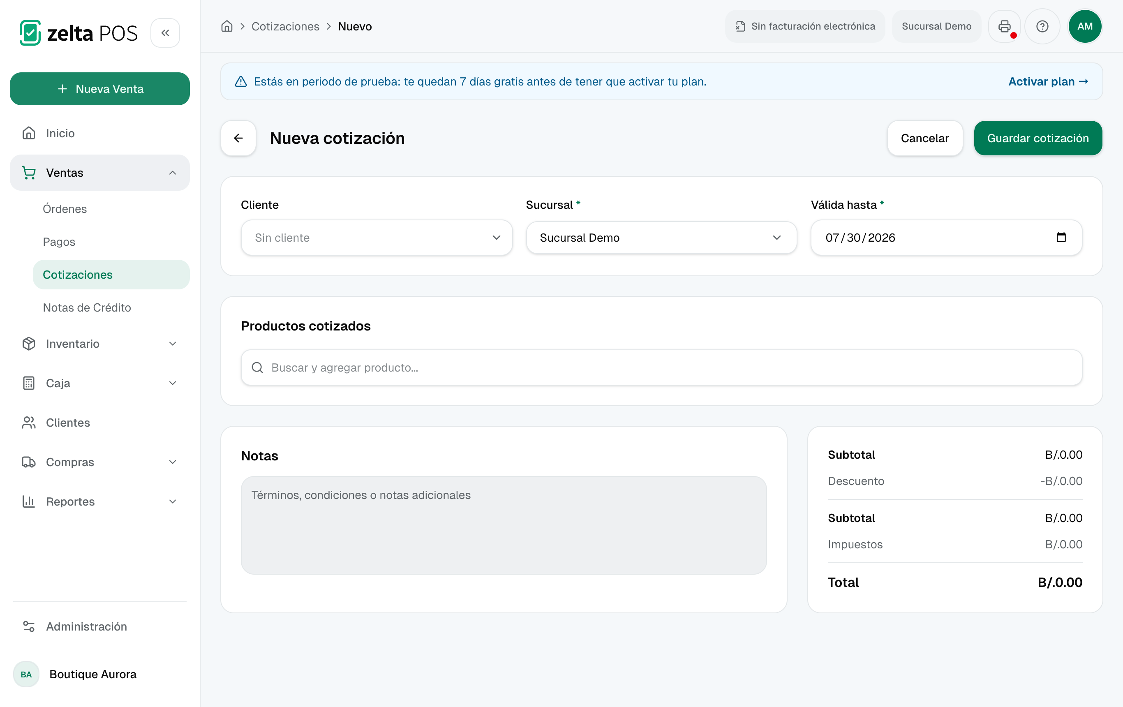Image resolution: width=1123 pixels, height=707 pixels.
Task: Open the Sucursal Demo selector in top bar
Action: pos(936,26)
